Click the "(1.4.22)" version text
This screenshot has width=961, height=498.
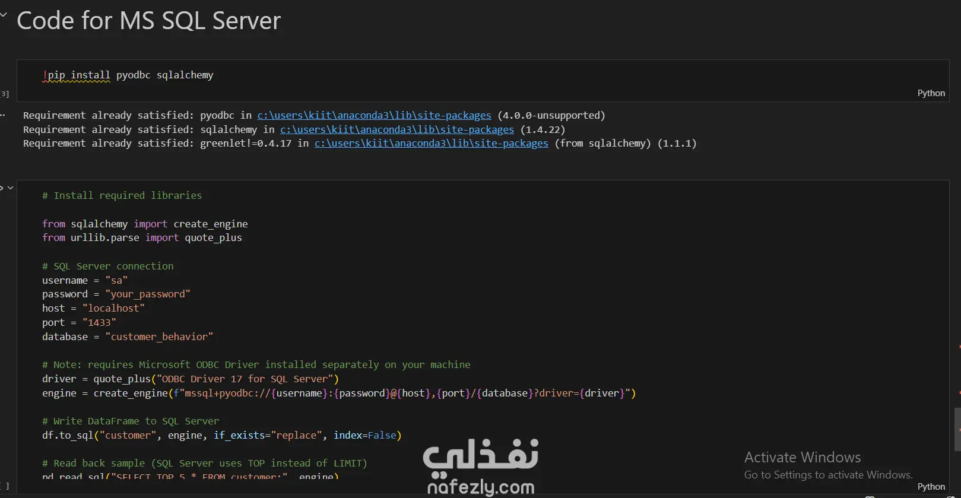543,129
